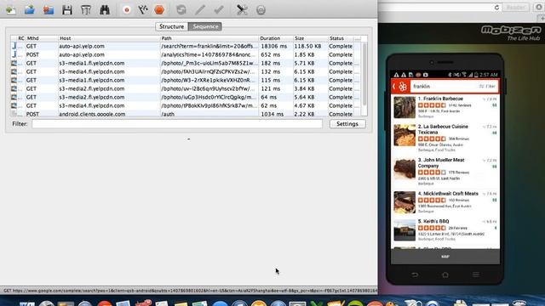Open Micklethwait Craft Meats result
This screenshot has height=306, width=545.
[x=445, y=202]
